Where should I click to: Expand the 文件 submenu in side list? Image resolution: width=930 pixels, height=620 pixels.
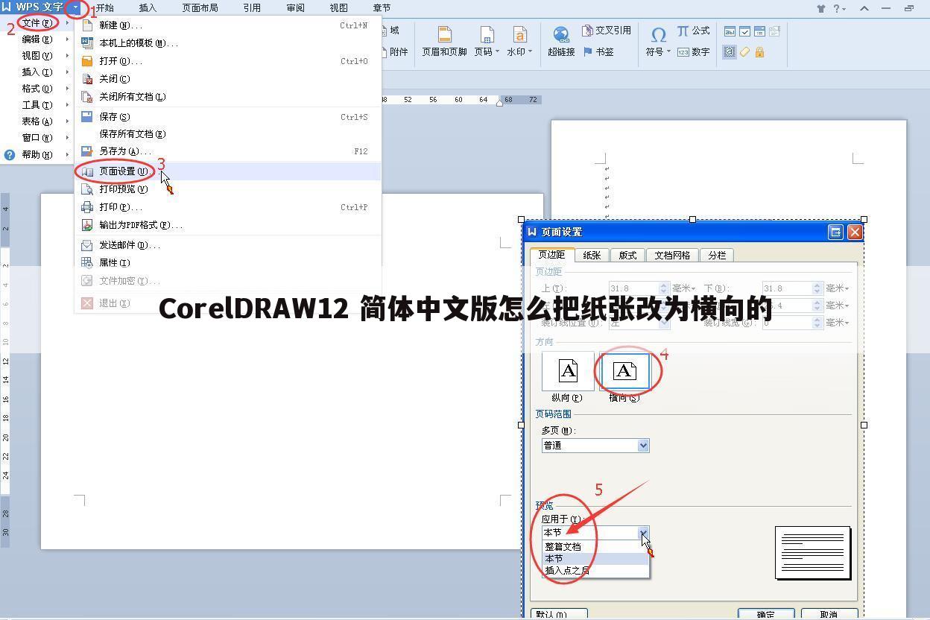pyautogui.click(x=67, y=23)
